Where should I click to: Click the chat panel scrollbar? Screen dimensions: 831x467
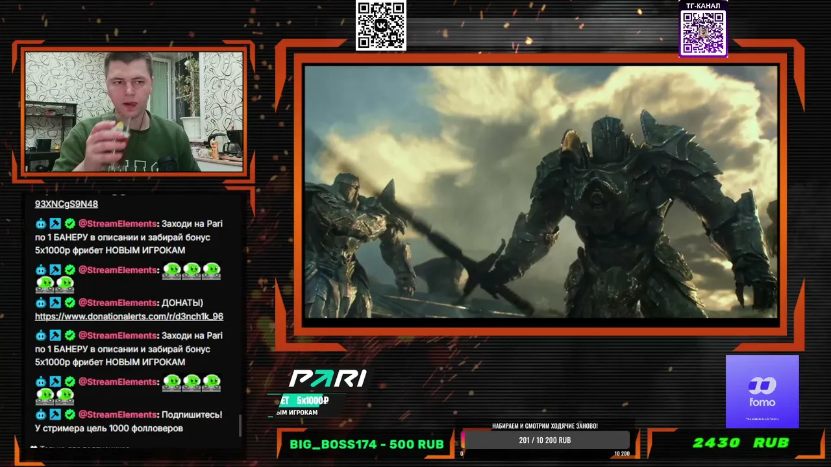click(240, 425)
